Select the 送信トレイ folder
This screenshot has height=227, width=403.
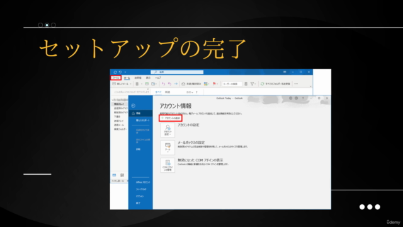(x=119, y=120)
